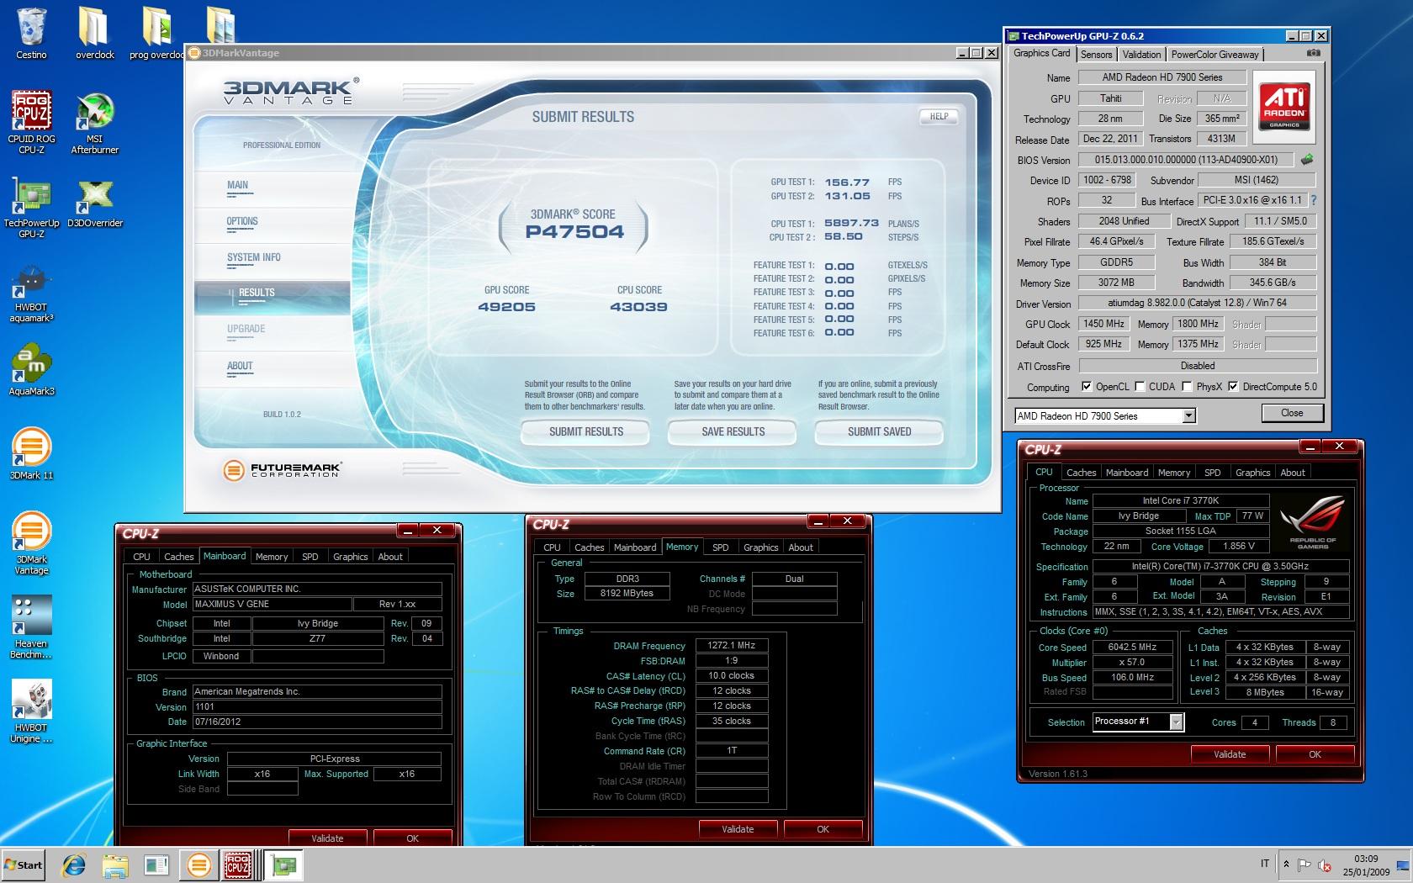Screen dimensions: 1413x883
Task: Open Caches tab in CPU-Z Mainboard window
Action: click(178, 557)
